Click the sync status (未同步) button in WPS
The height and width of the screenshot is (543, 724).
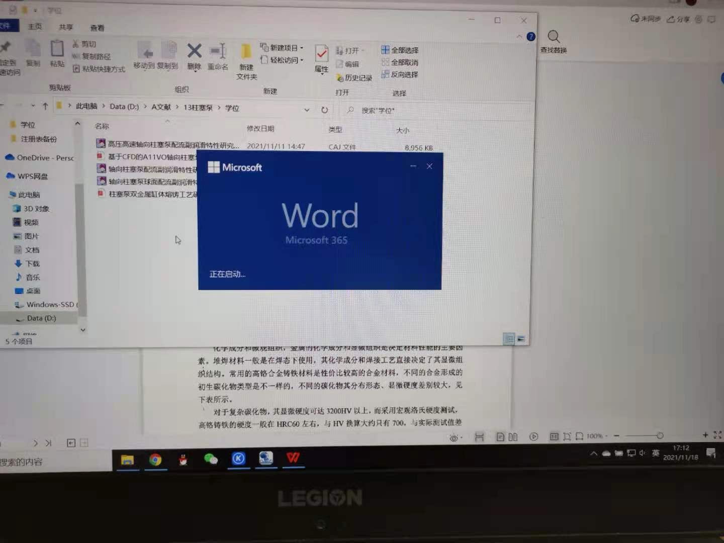point(646,19)
